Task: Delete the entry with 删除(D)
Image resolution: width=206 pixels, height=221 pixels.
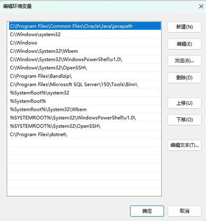Action: tap(185, 78)
